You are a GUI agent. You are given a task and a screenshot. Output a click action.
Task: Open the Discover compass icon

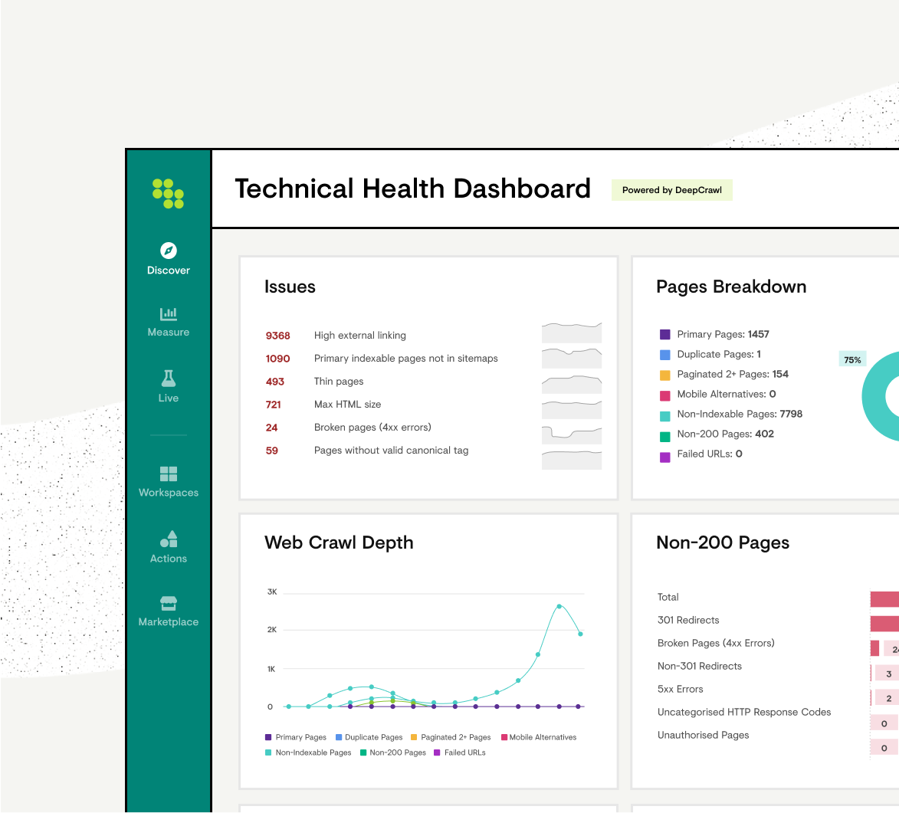(x=169, y=251)
